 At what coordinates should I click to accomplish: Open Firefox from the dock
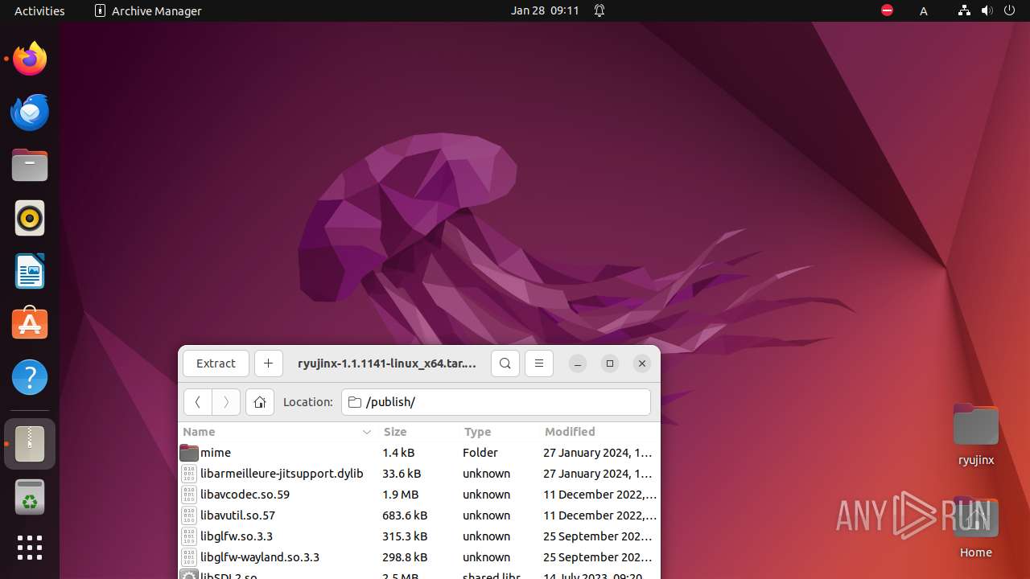click(30, 59)
